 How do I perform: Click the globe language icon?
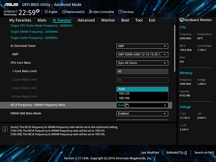[x=46, y=12]
